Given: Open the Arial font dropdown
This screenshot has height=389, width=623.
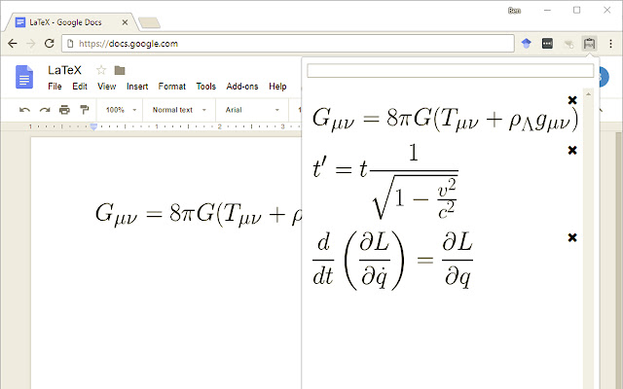Looking at the screenshot, I should [252, 110].
